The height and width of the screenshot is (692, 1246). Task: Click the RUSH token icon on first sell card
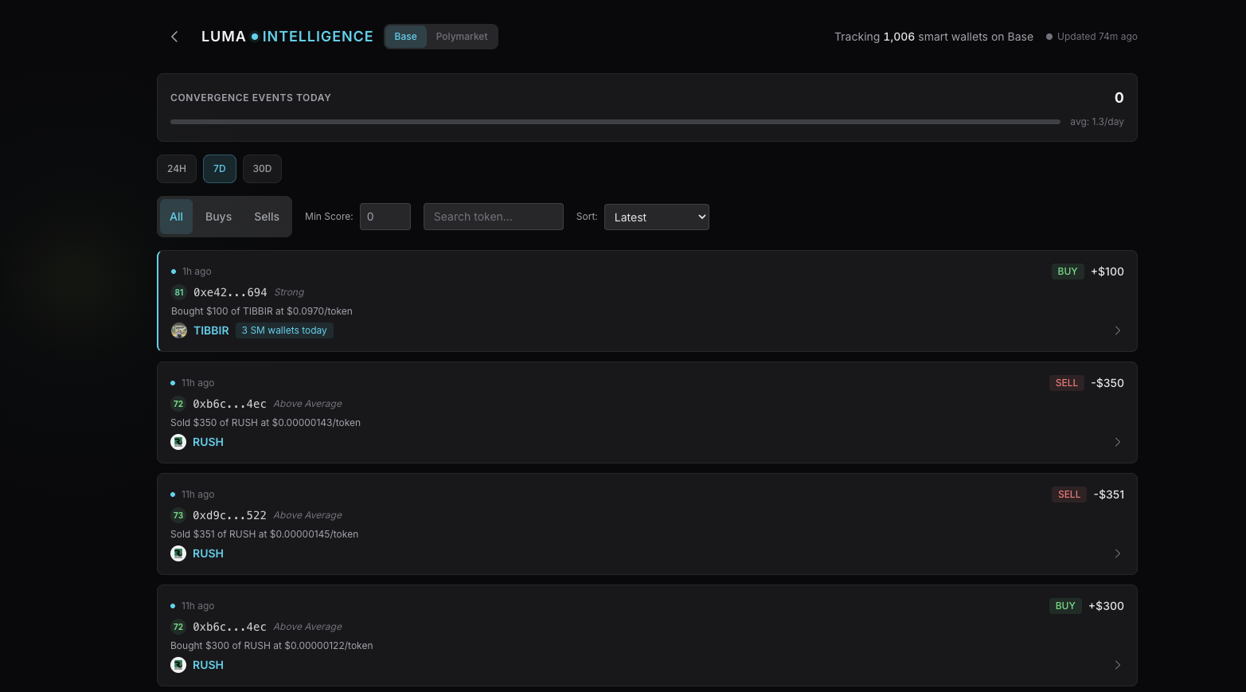(178, 442)
